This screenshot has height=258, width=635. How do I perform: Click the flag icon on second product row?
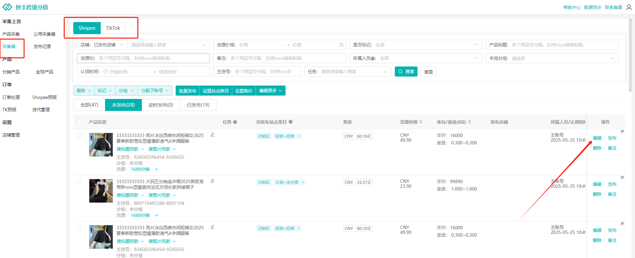(x=623, y=178)
